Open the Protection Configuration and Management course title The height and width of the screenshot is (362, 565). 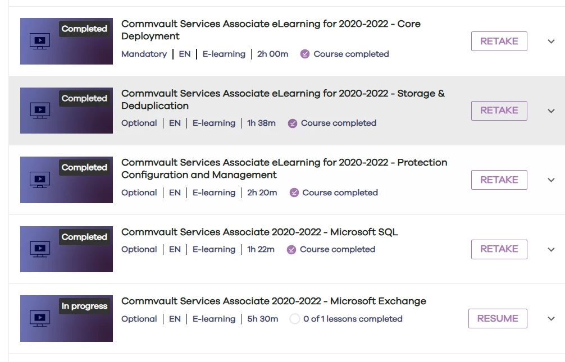click(x=284, y=168)
